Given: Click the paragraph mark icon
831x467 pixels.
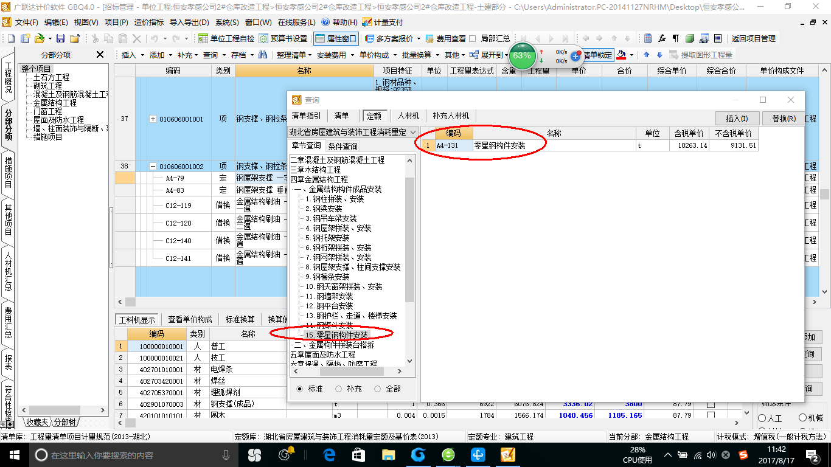Looking at the screenshot, I should point(675,38).
